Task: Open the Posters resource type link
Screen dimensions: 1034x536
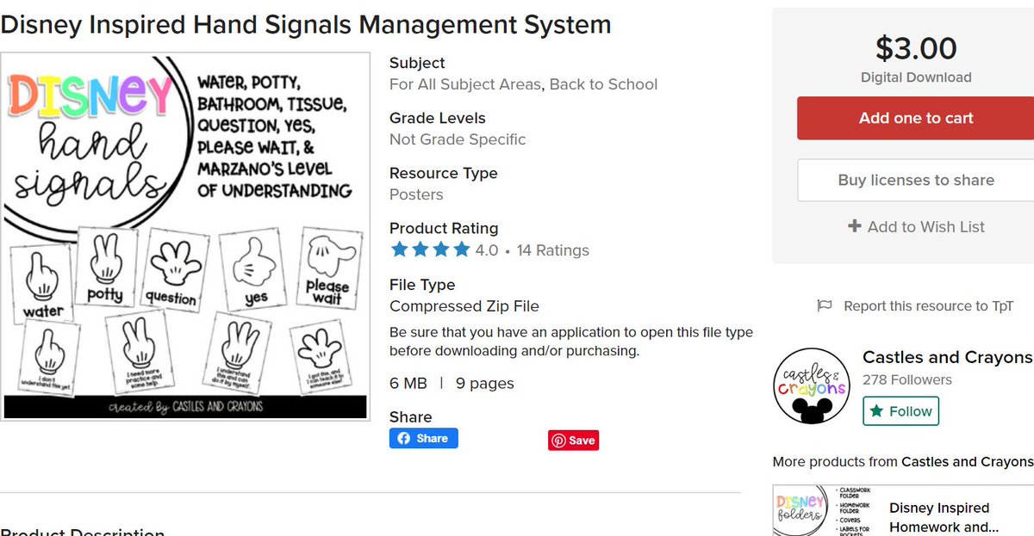Action: pos(416,194)
